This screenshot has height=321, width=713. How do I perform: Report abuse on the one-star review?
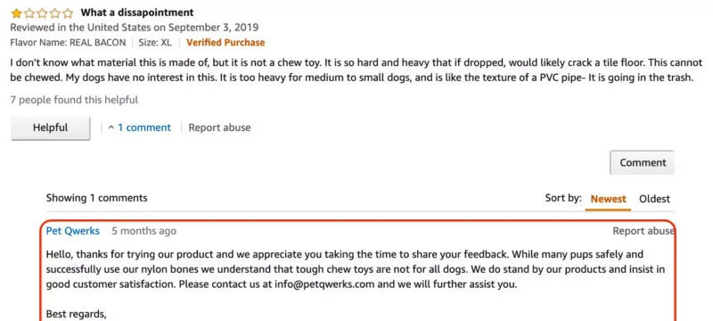pyautogui.click(x=219, y=128)
